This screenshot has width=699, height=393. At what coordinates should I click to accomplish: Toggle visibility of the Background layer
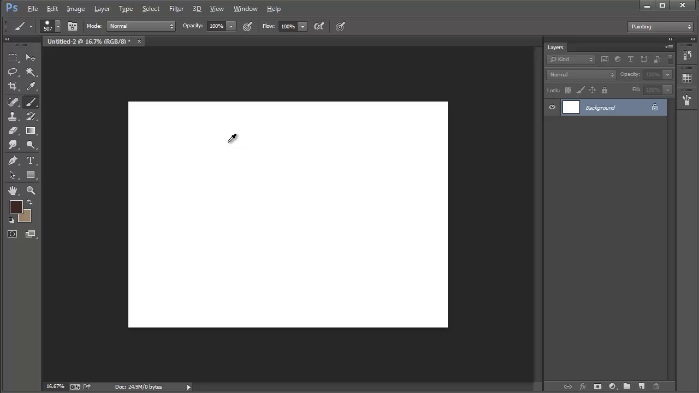click(x=552, y=108)
